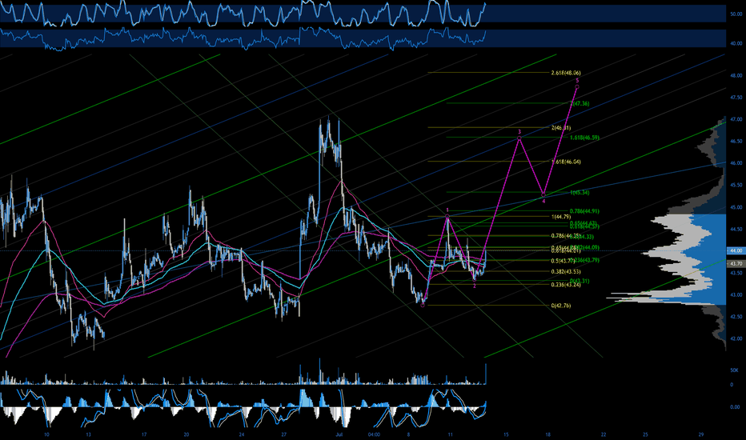Click the 42.00 price axis label
Screen dimensions: 746x440
coord(736,338)
